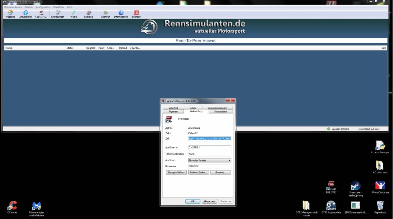Switch to the Sicherheit tab
393x219 pixels.
coord(173,108)
